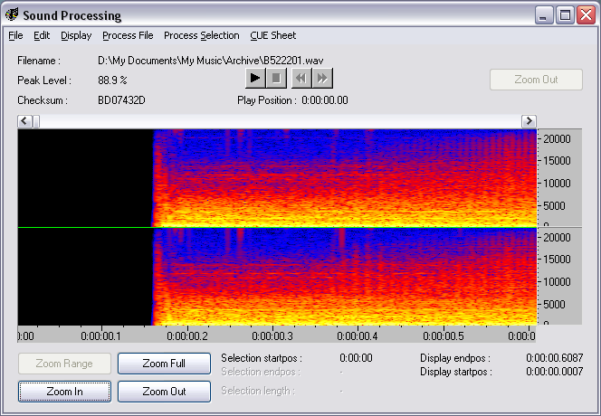601x416 pixels.
Task: Click the Zoom Full button
Action: click(x=164, y=364)
